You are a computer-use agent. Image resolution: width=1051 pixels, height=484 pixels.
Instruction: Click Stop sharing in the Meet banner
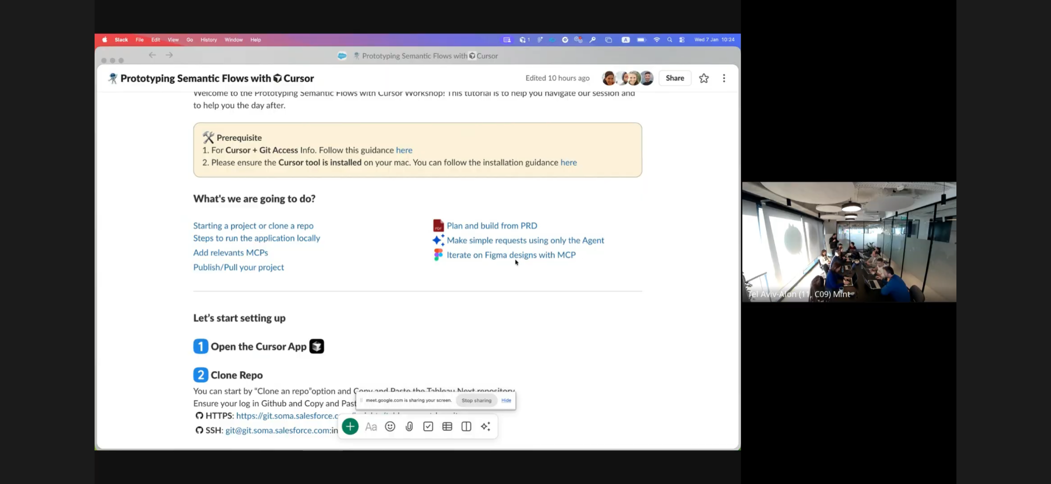[476, 400]
